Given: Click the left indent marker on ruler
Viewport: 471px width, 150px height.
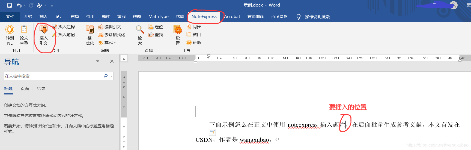Looking at the screenshot, I should point(195,61).
